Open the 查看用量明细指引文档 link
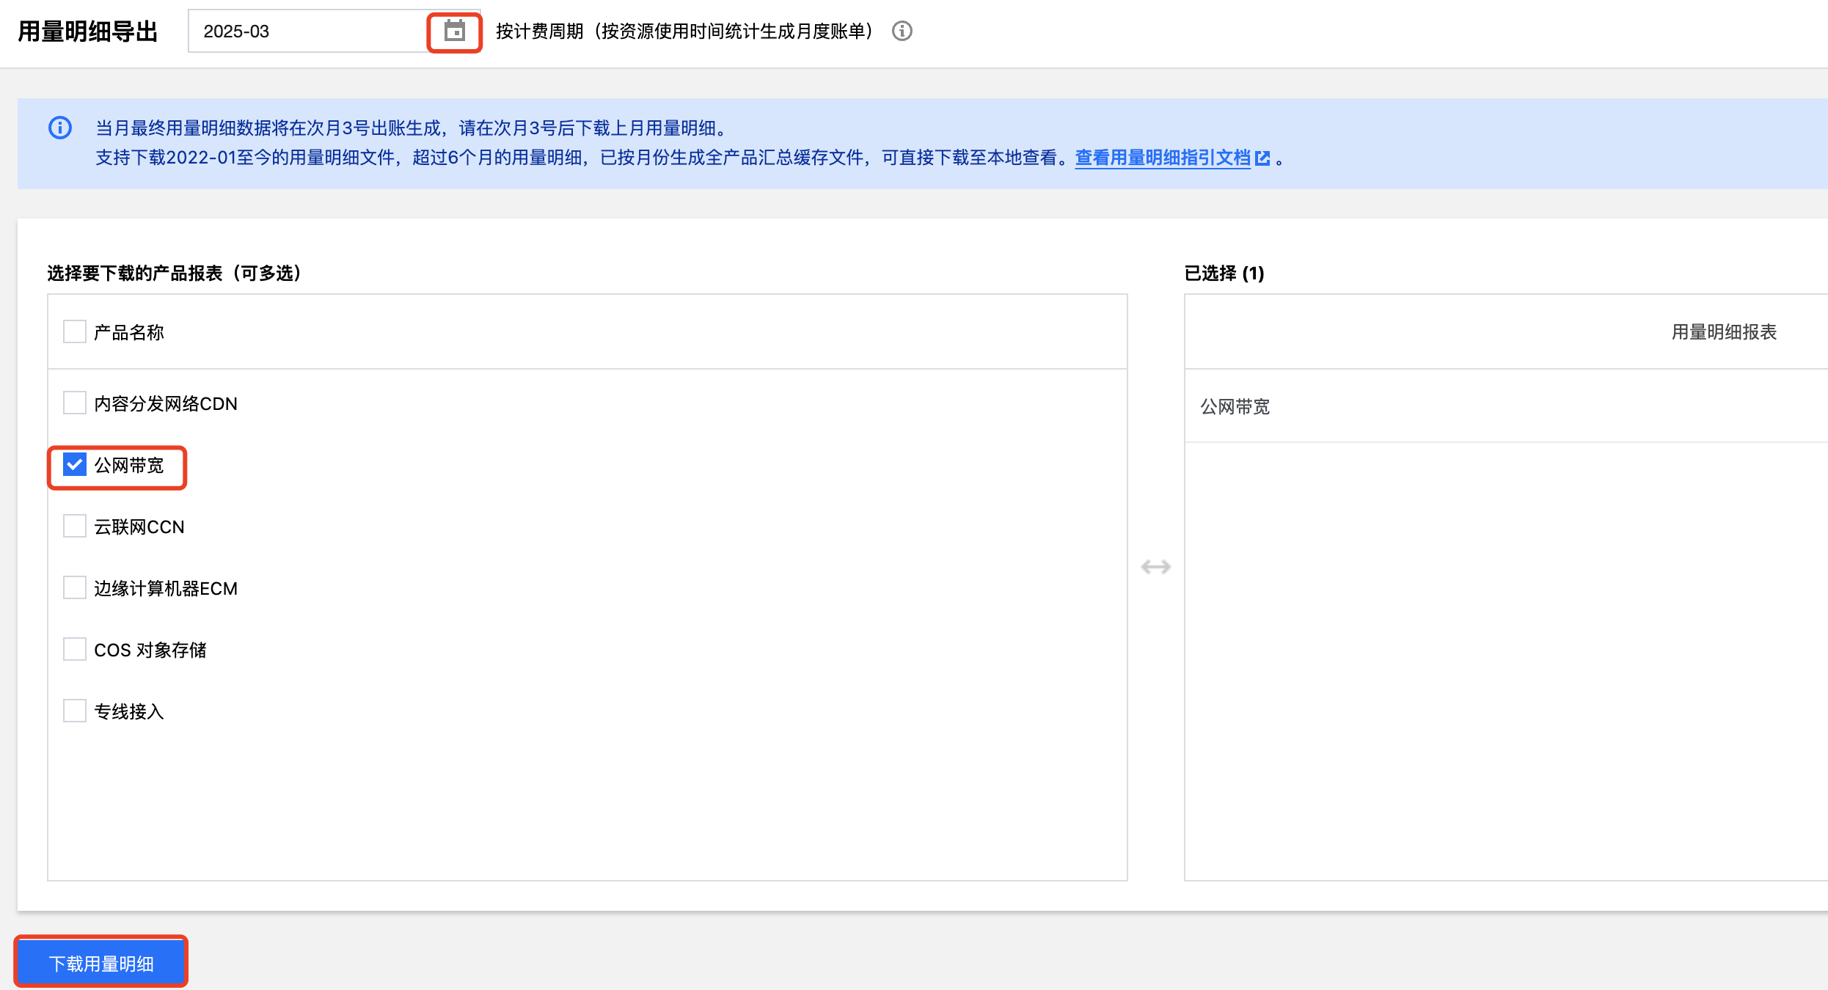The height and width of the screenshot is (990, 1828). pos(1163,158)
